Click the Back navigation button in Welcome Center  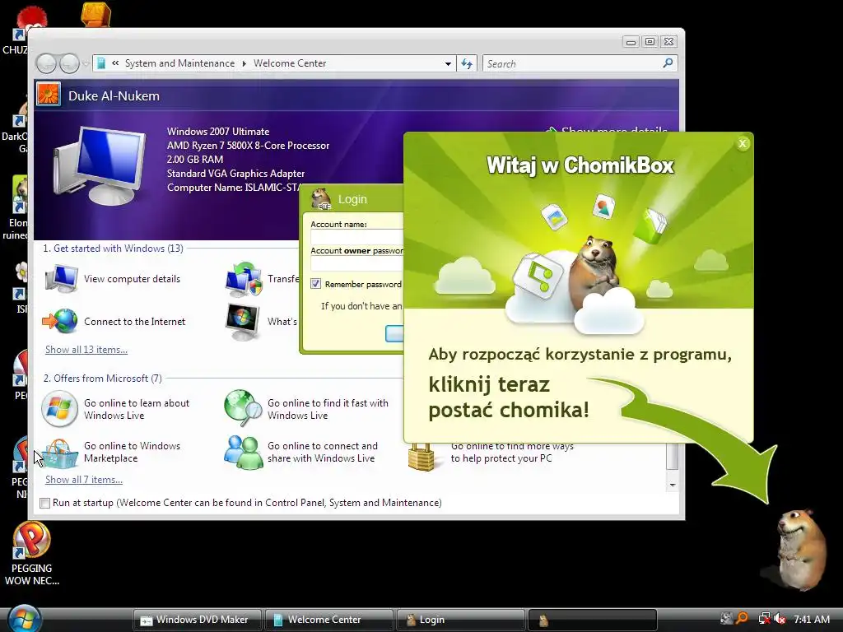pos(46,63)
